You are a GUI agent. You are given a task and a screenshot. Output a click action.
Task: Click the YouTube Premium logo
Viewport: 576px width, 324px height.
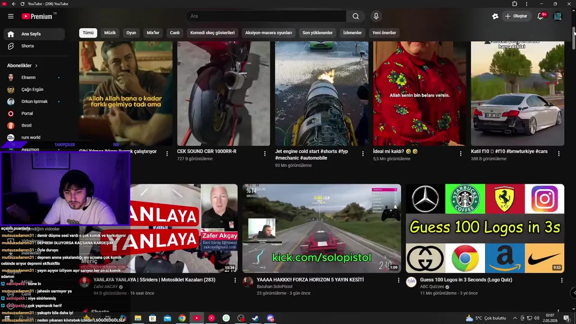pos(37,16)
